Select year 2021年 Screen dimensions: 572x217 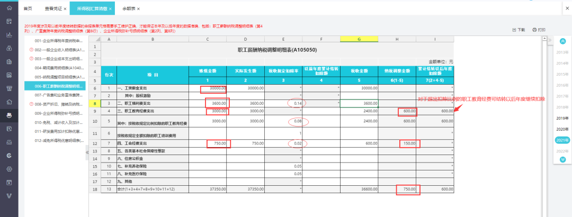(562, 140)
